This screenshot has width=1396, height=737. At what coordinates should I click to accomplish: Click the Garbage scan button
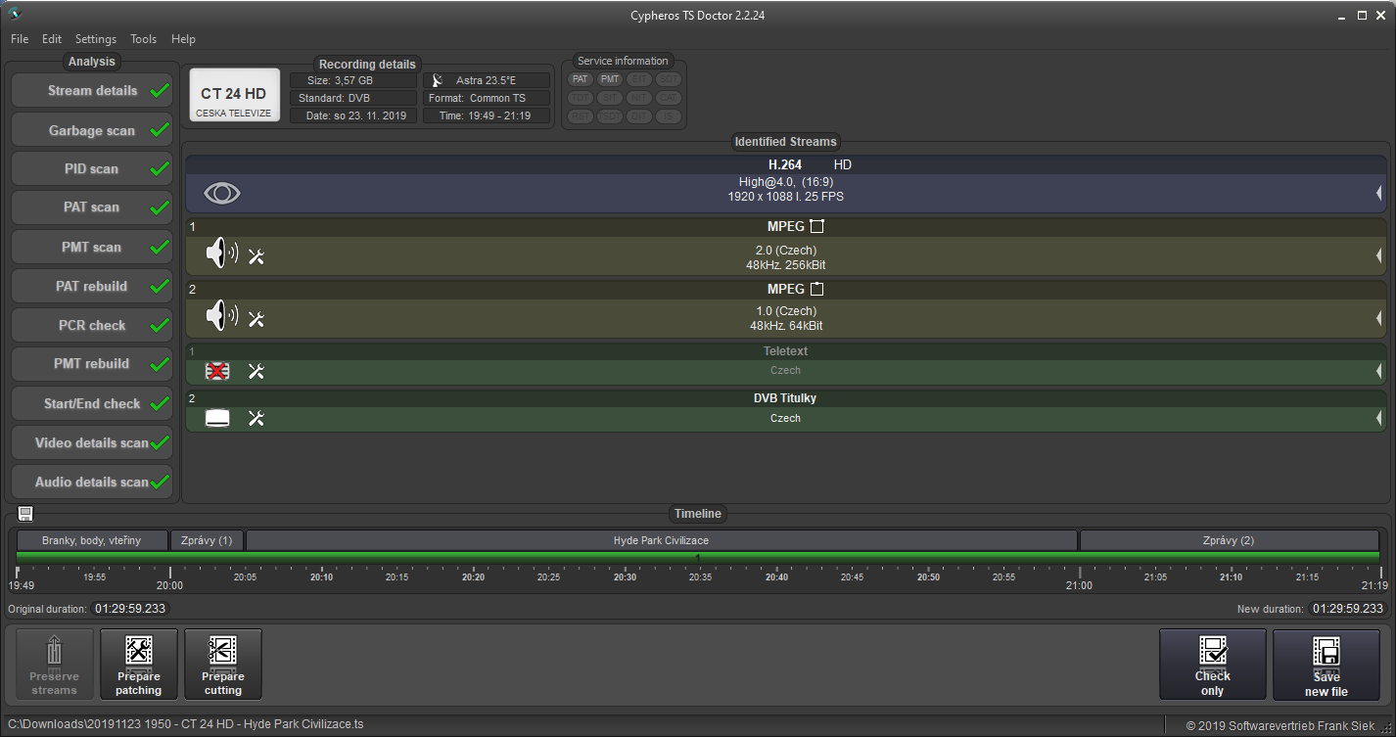pos(92,130)
